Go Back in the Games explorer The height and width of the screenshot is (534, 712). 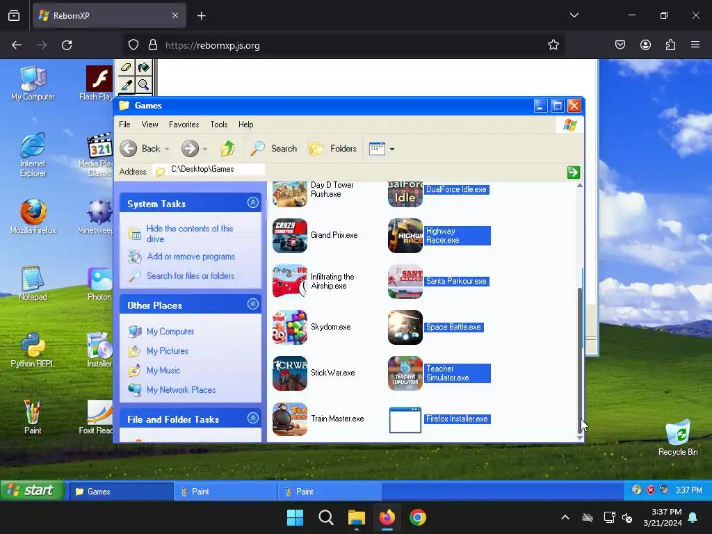coord(140,149)
